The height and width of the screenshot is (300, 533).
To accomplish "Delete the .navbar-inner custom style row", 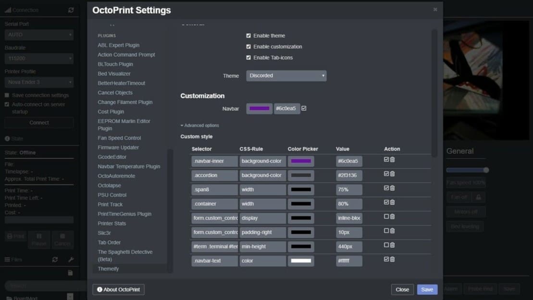I will (392, 160).
